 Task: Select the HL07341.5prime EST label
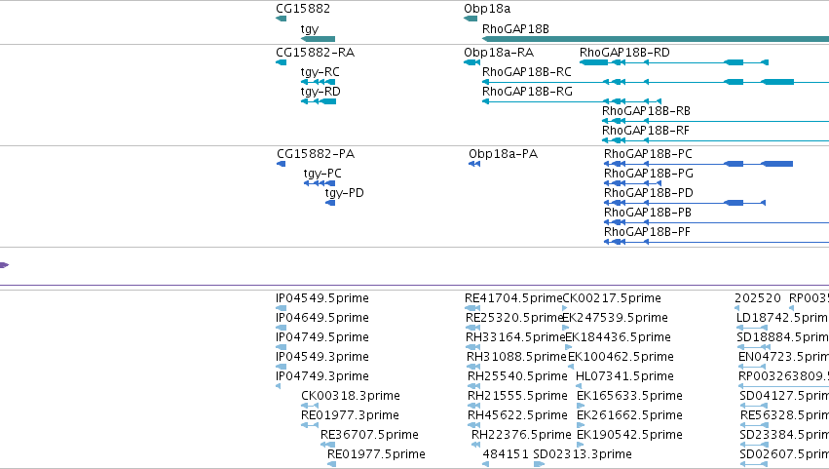coord(624,376)
